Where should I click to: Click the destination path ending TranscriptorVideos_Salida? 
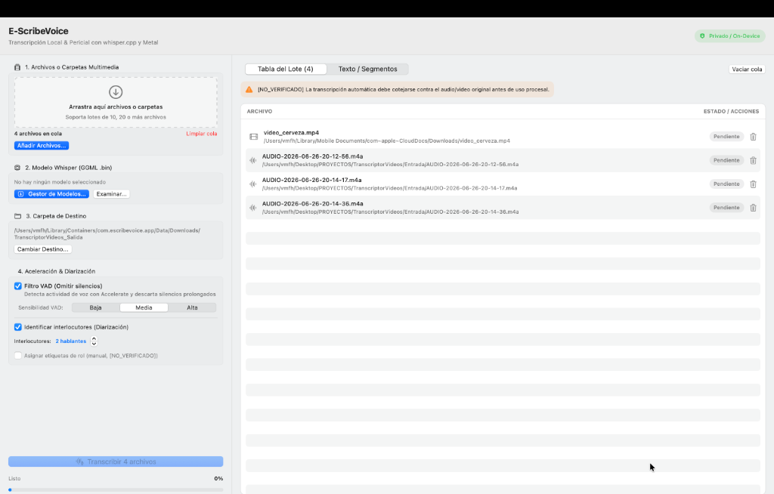coord(107,234)
